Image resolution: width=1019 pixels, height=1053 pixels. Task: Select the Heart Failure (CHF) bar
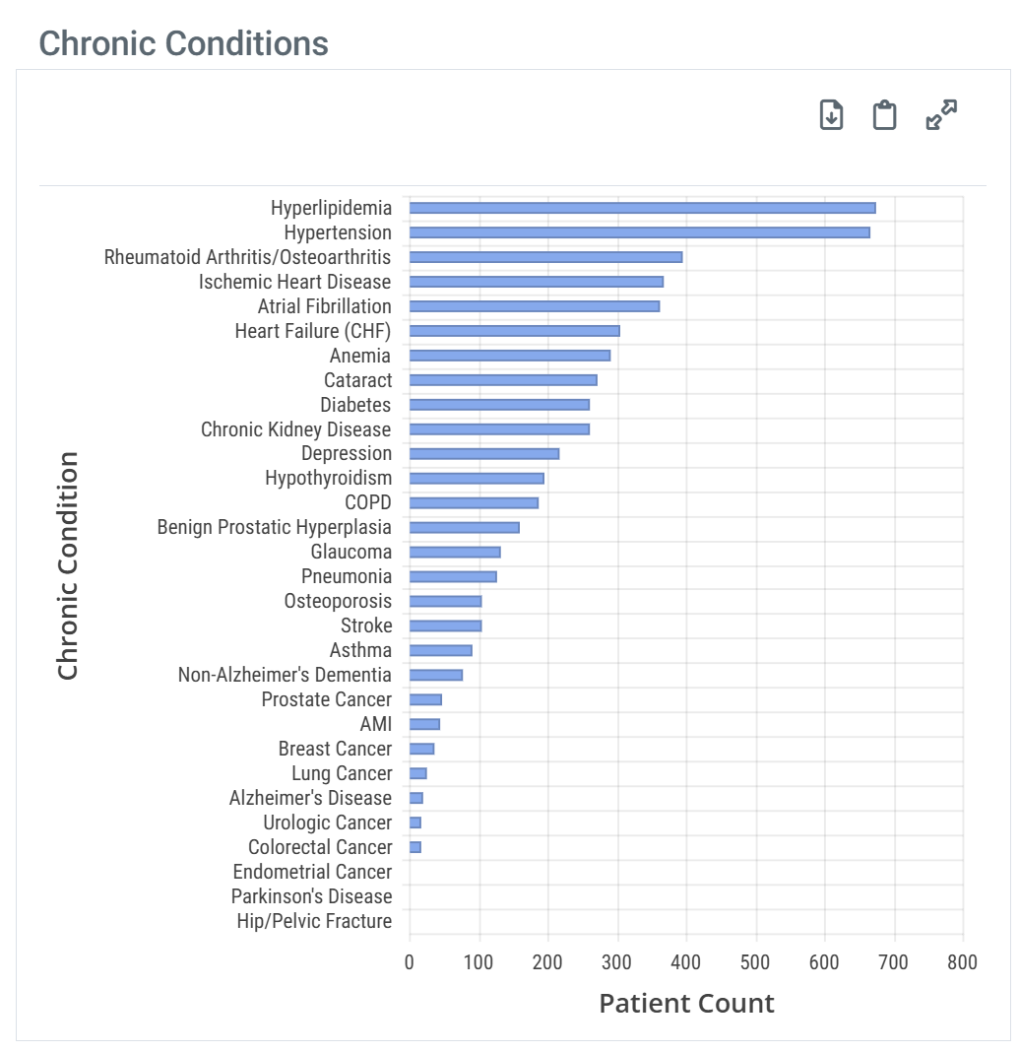514,331
